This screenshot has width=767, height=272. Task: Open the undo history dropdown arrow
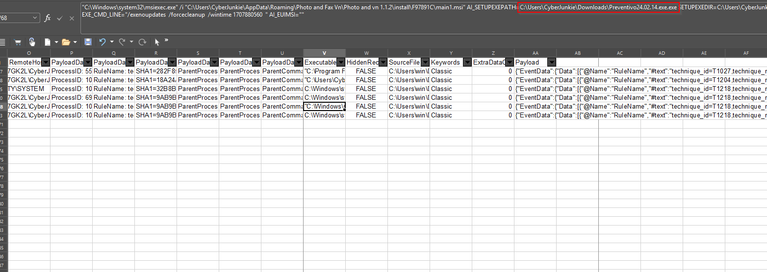click(x=111, y=42)
